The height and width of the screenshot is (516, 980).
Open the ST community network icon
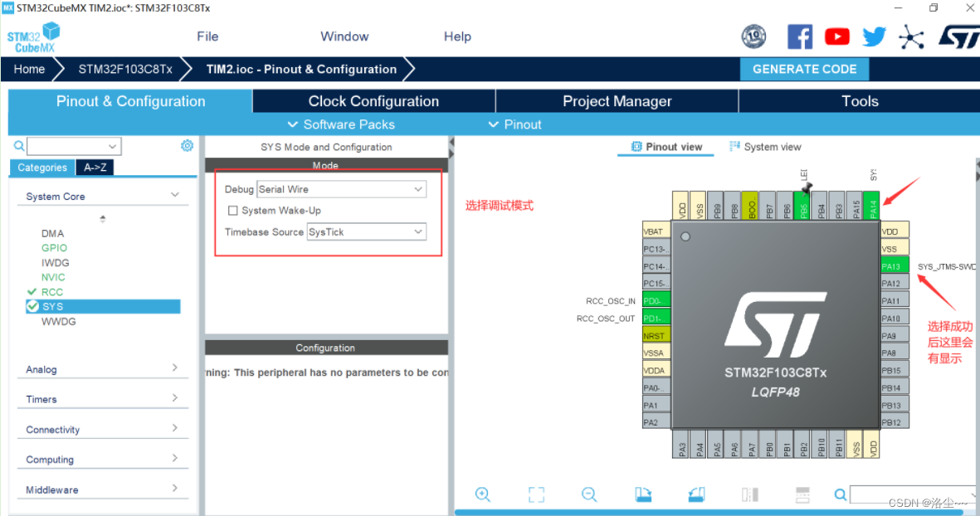coord(911,37)
